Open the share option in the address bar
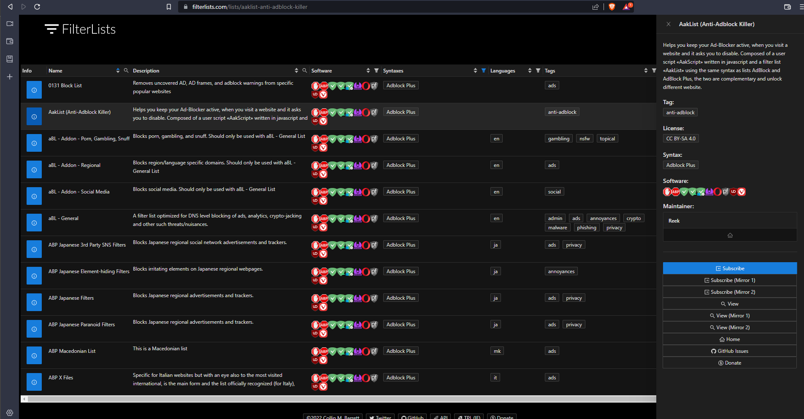804x419 pixels. 596,7
